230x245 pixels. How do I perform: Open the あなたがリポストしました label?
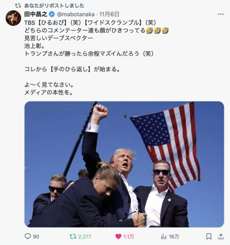[54, 6]
